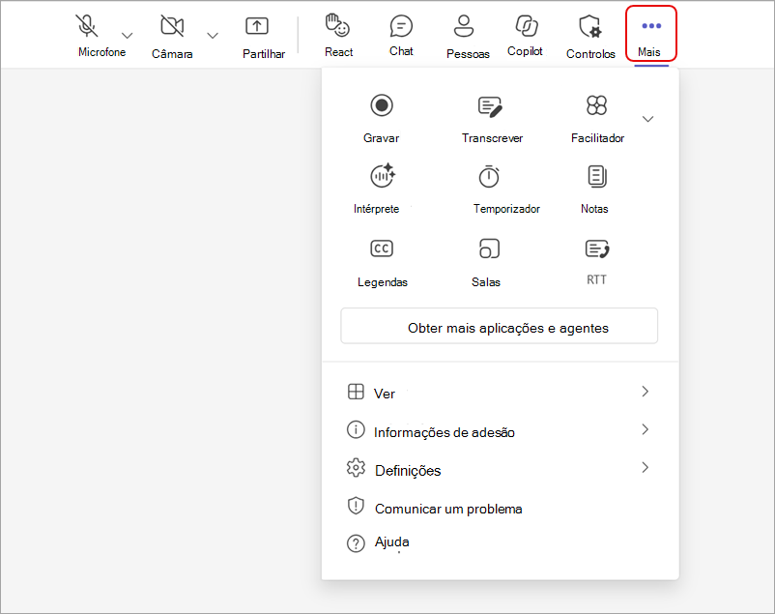Turn on Legendas captions
This screenshot has width=775, height=614.
[x=382, y=262]
